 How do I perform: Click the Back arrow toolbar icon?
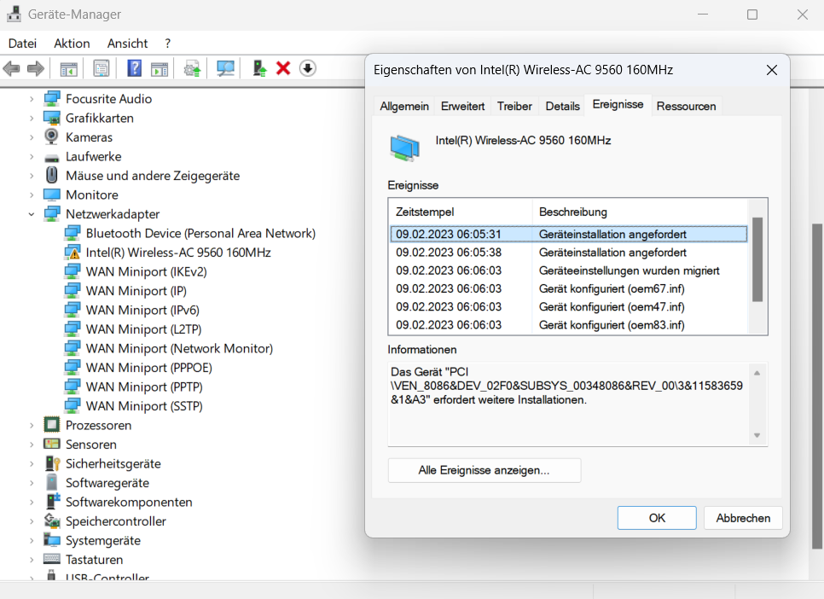pos(12,68)
